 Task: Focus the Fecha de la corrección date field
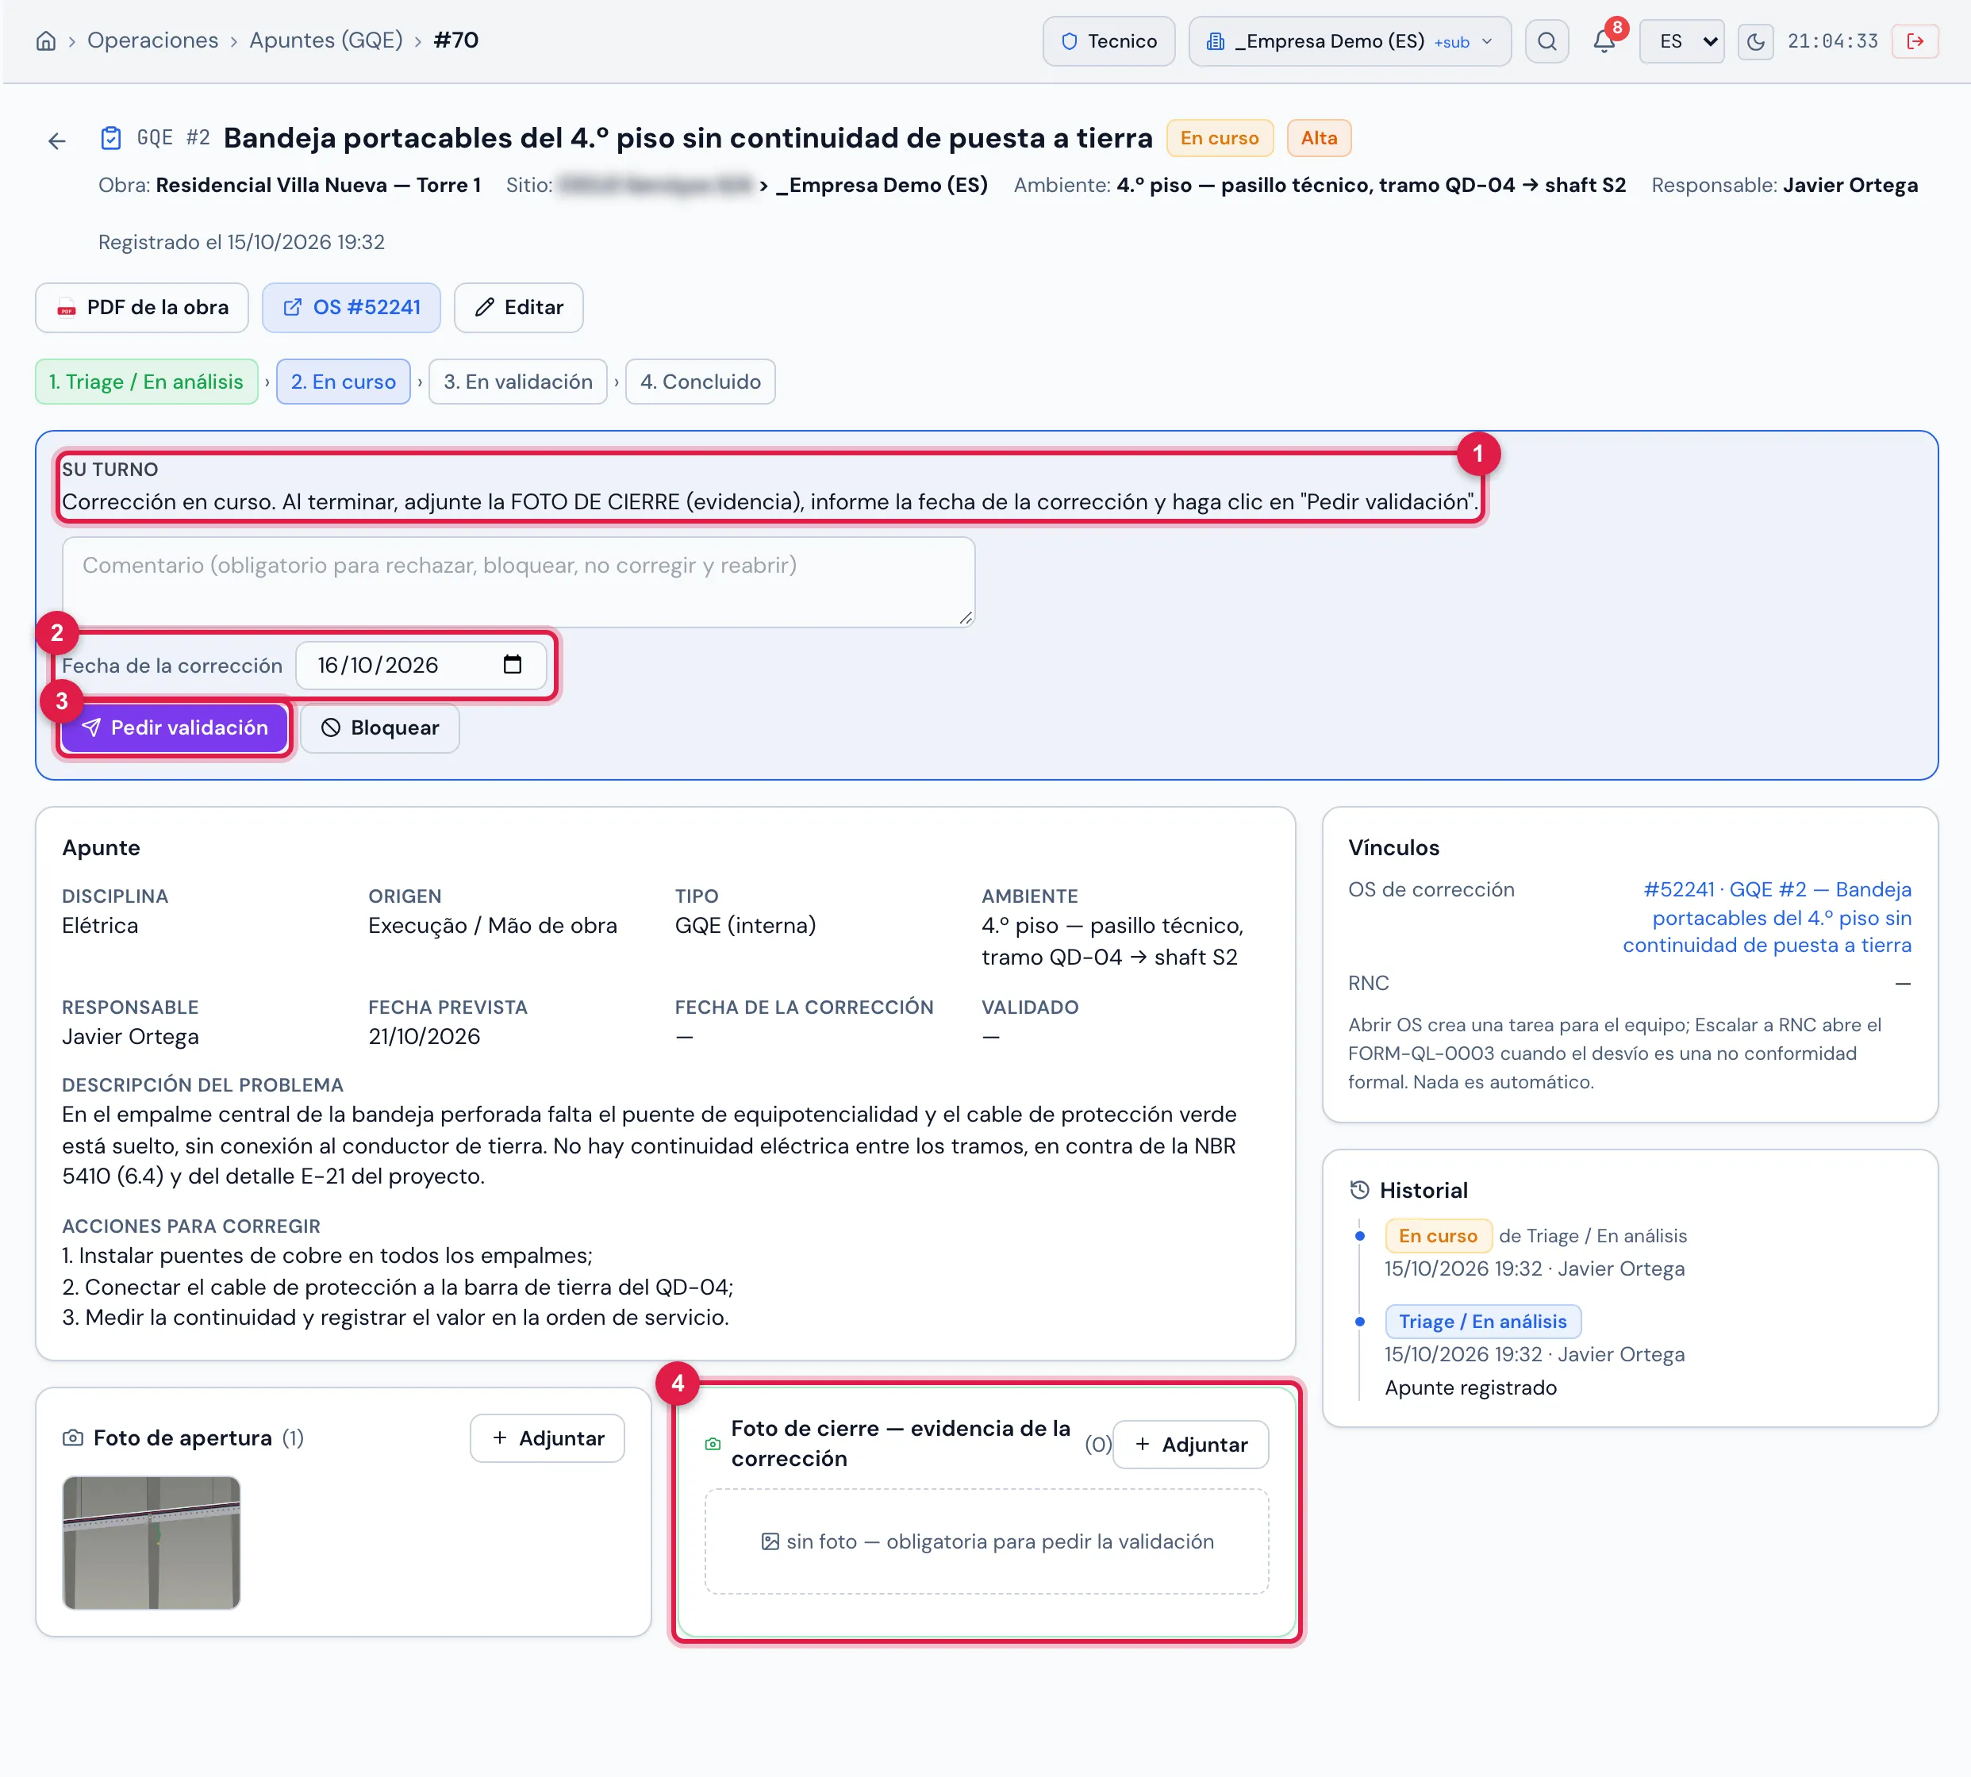[421, 665]
